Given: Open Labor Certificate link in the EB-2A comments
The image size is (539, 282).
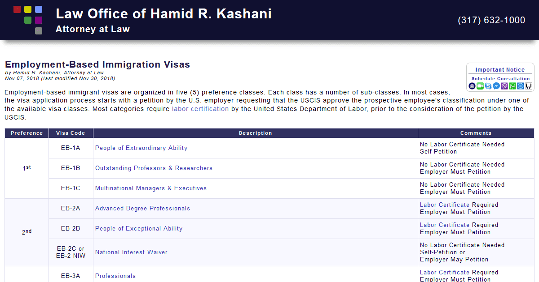Looking at the screenshot, I should [444, 205].
